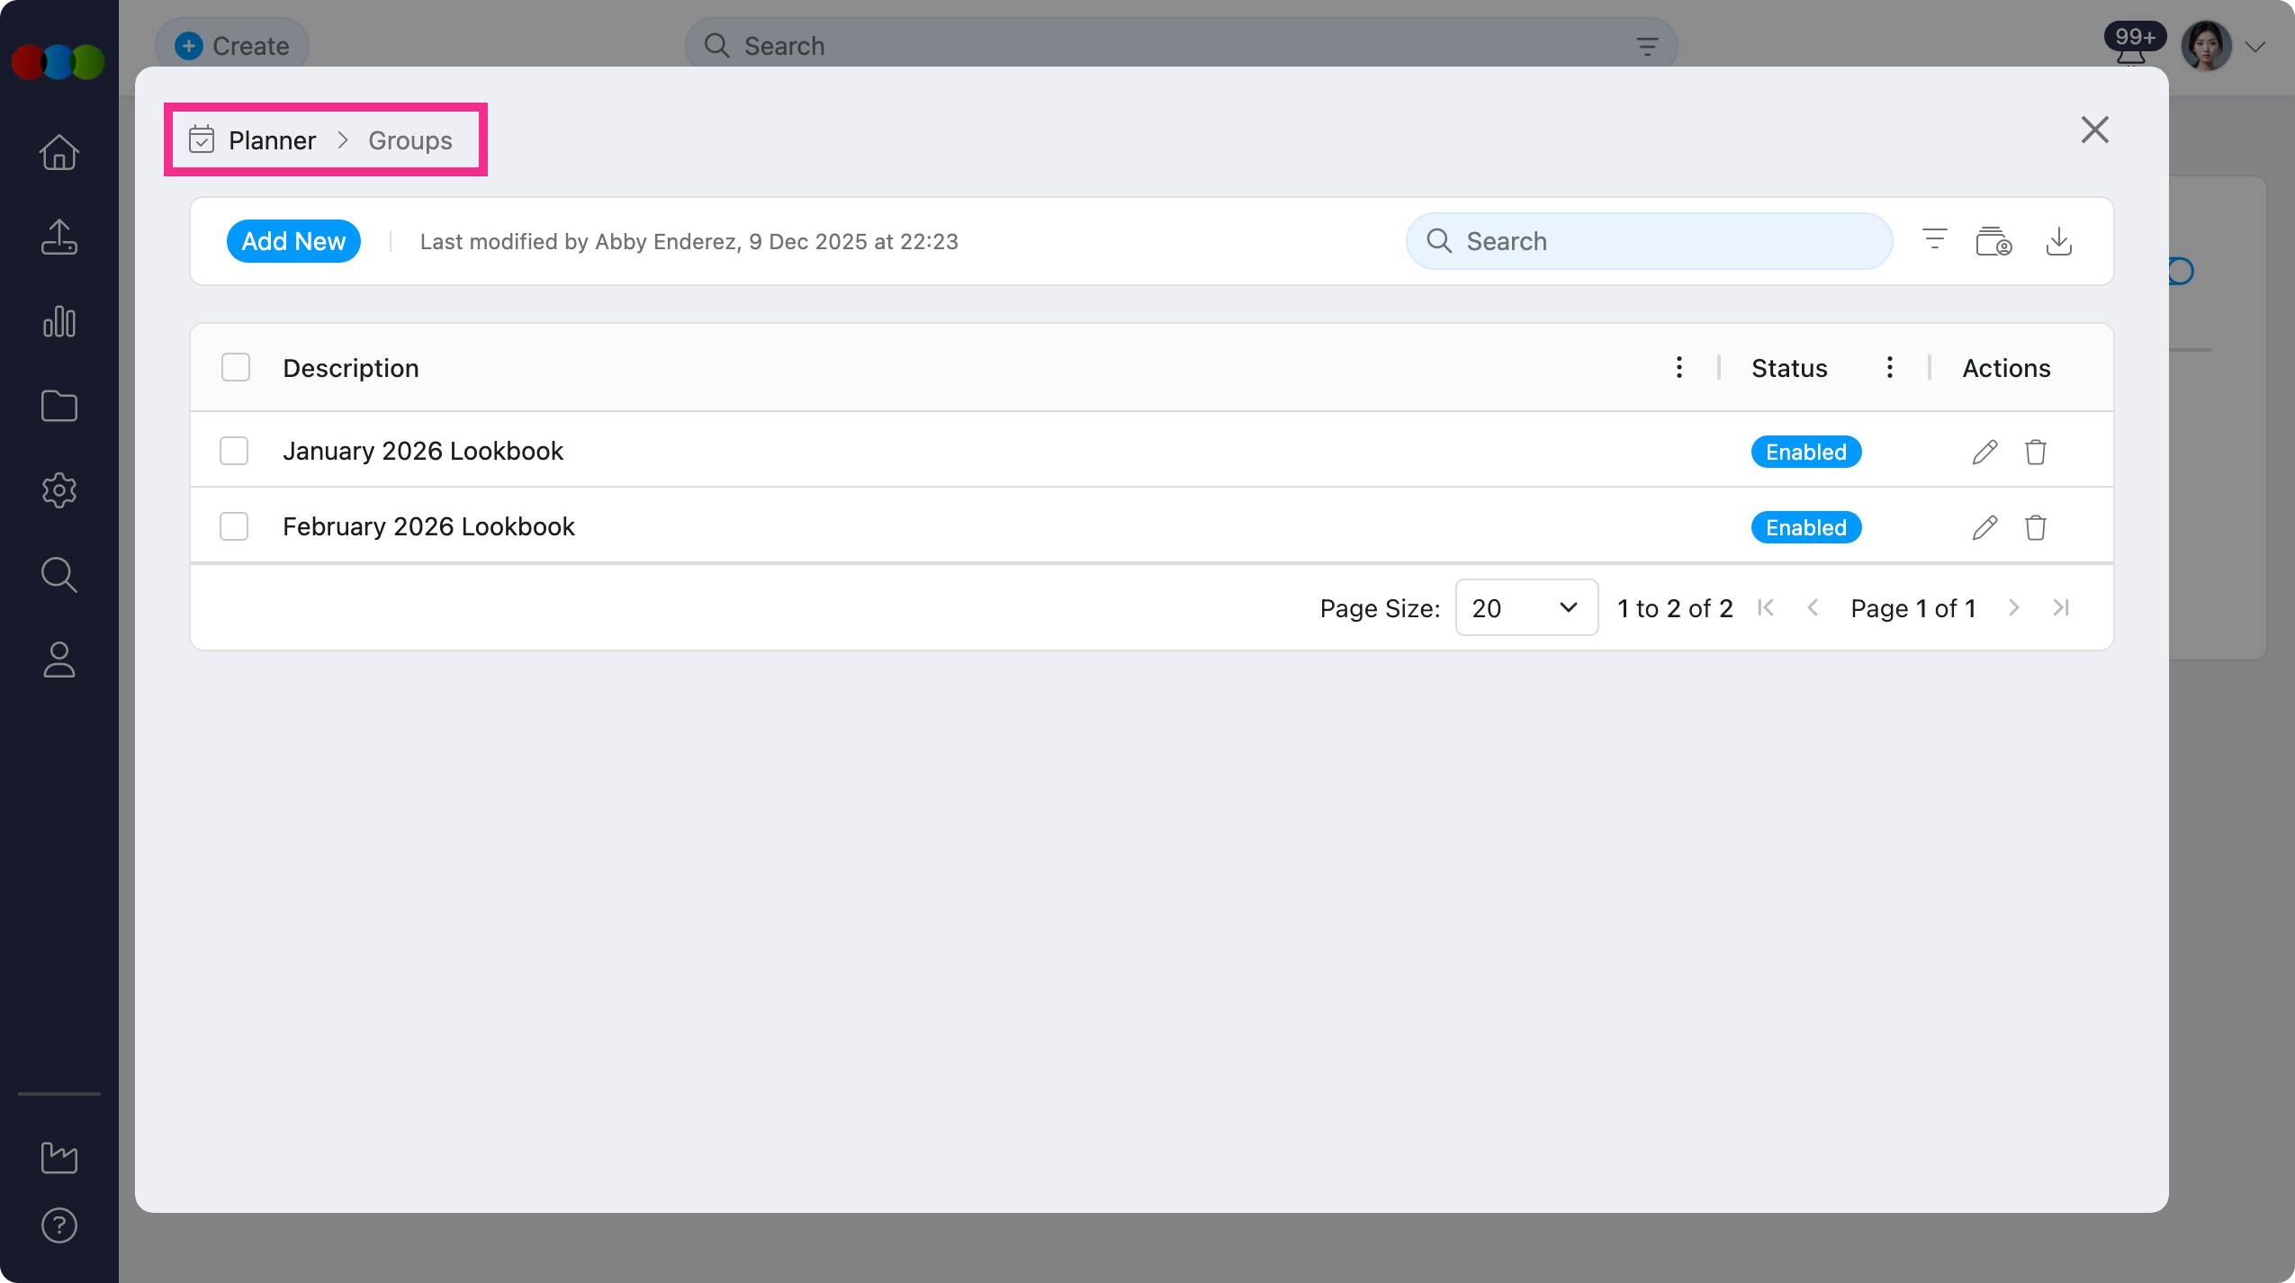Open the Page Size dropdown
The image size is (2295, 1283).
[x=1526, y=608]
